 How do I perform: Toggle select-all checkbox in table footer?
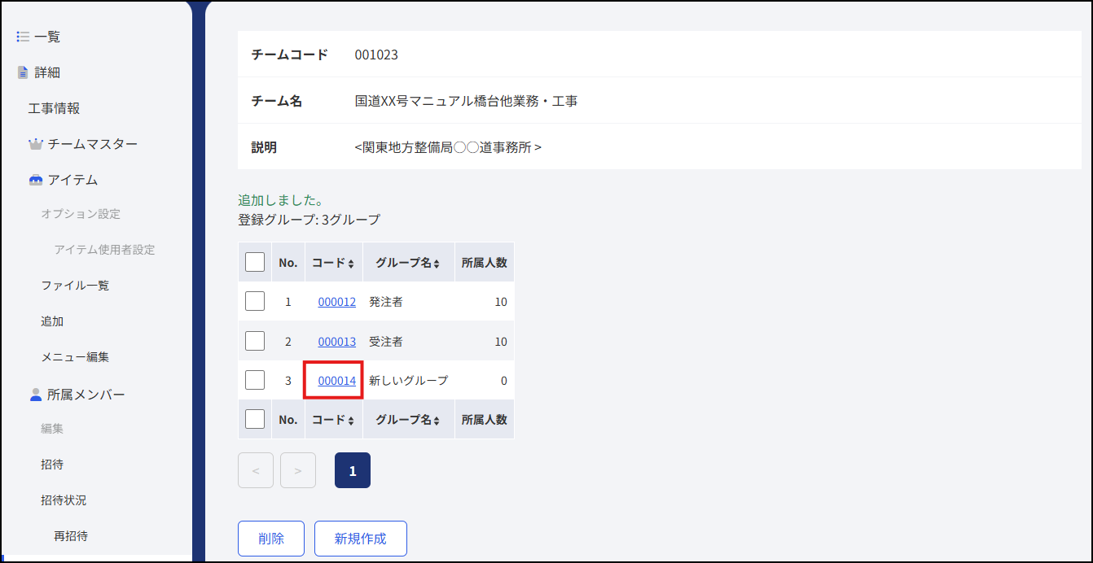[x=255, y=419]
